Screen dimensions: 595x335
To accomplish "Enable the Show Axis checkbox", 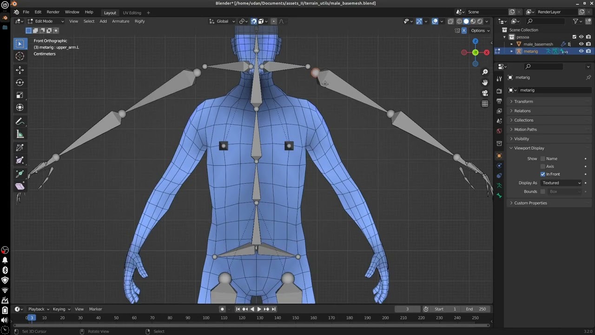I will click(542, 166).
